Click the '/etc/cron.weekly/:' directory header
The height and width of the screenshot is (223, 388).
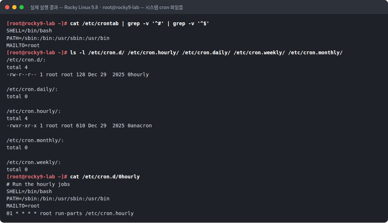[x=34, y=162]
